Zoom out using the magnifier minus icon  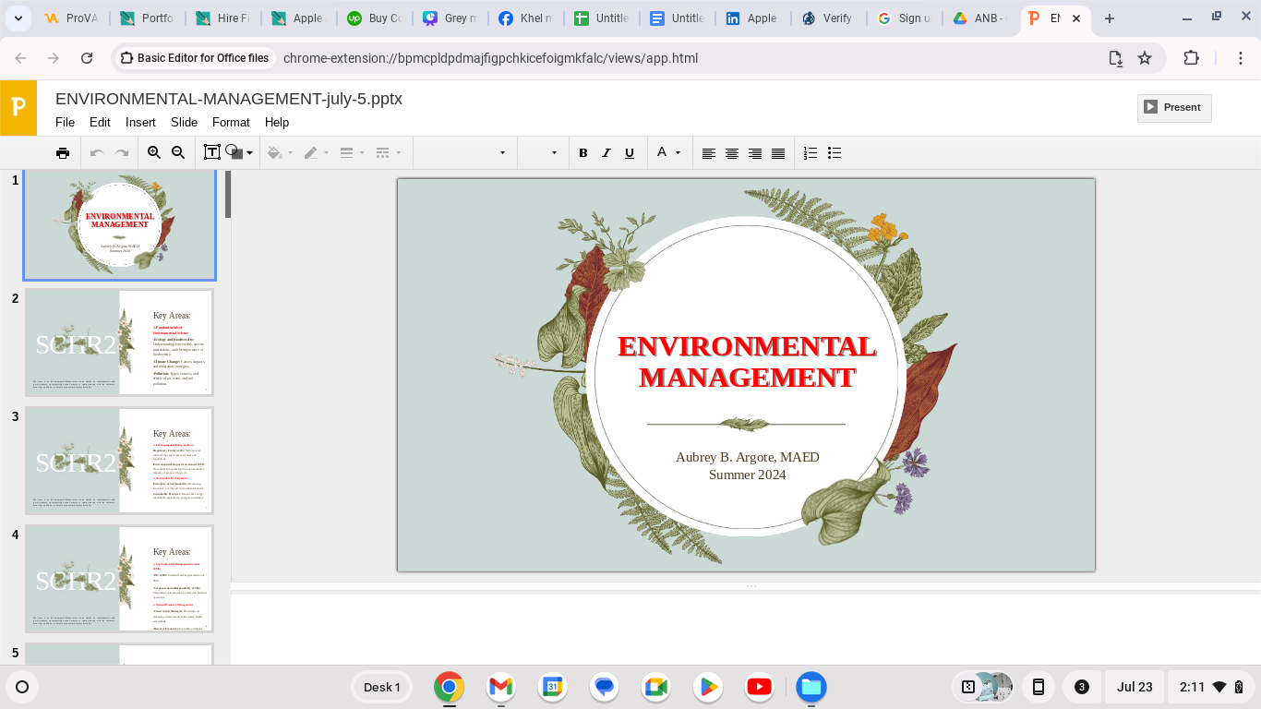coord(178,153)
